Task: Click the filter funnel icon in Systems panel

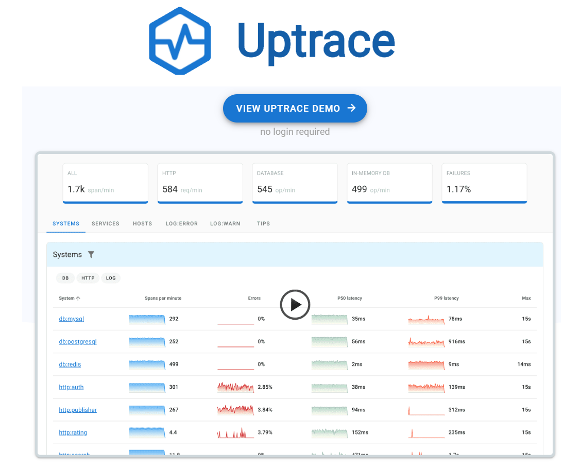Action: tap(91, 254)
